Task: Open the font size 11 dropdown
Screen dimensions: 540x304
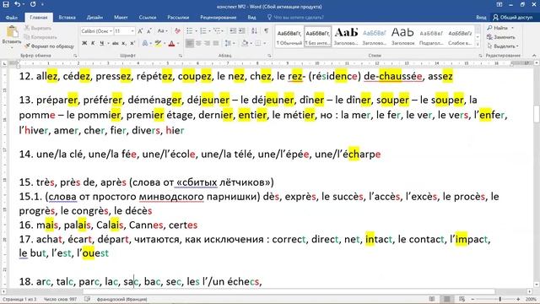Action: [132, 31]
